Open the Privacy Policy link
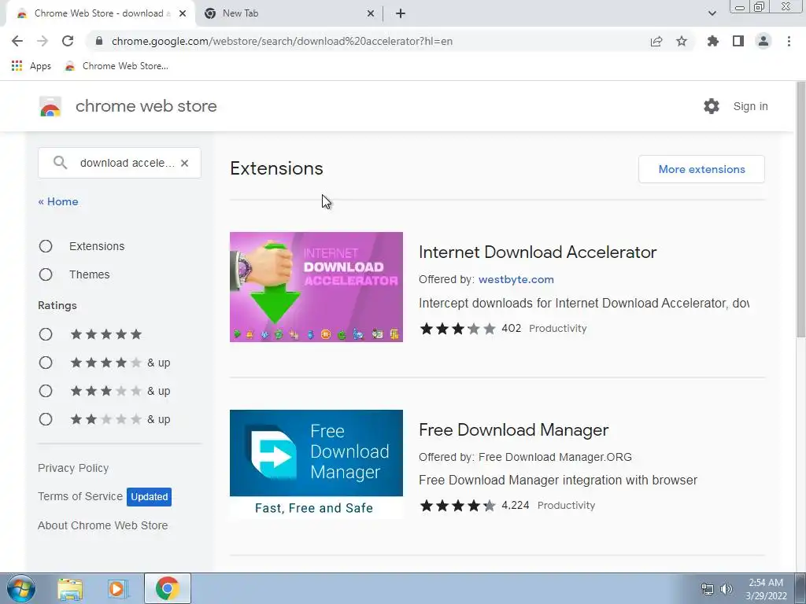The image size is (806, 604). [x=73, y=468]
